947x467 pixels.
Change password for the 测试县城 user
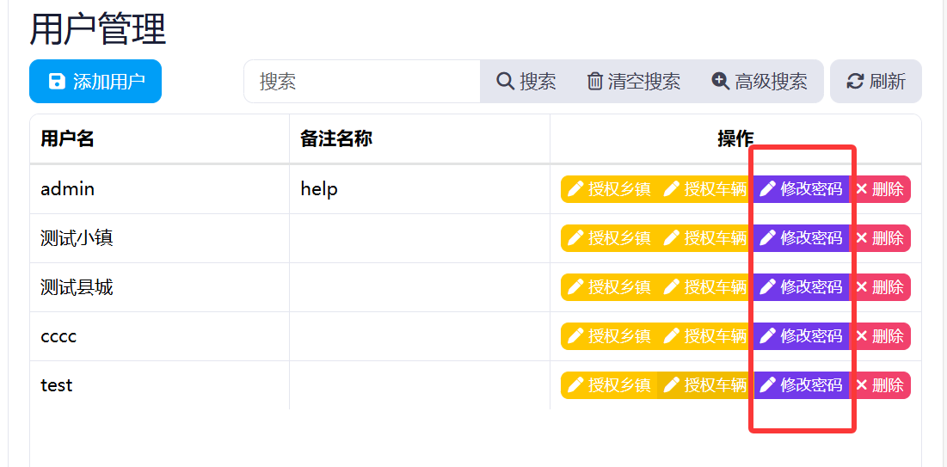[x=802, y=287]
